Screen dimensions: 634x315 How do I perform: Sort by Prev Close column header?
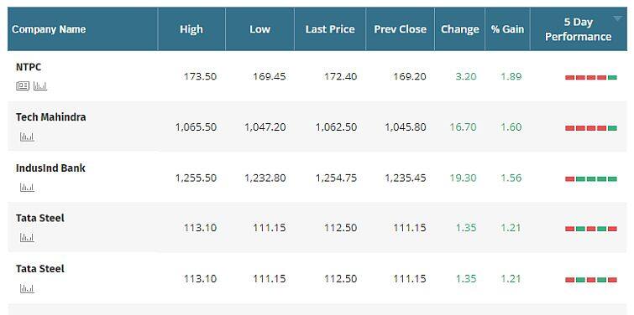point(400,29)
